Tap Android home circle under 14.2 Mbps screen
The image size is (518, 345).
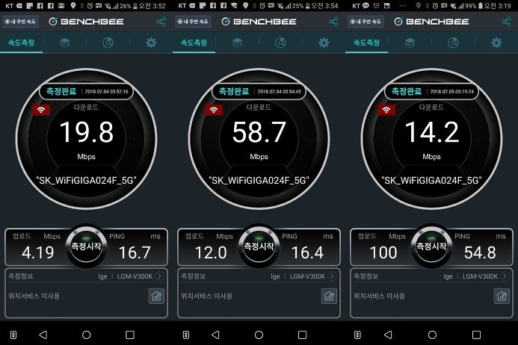coord(432,335)
